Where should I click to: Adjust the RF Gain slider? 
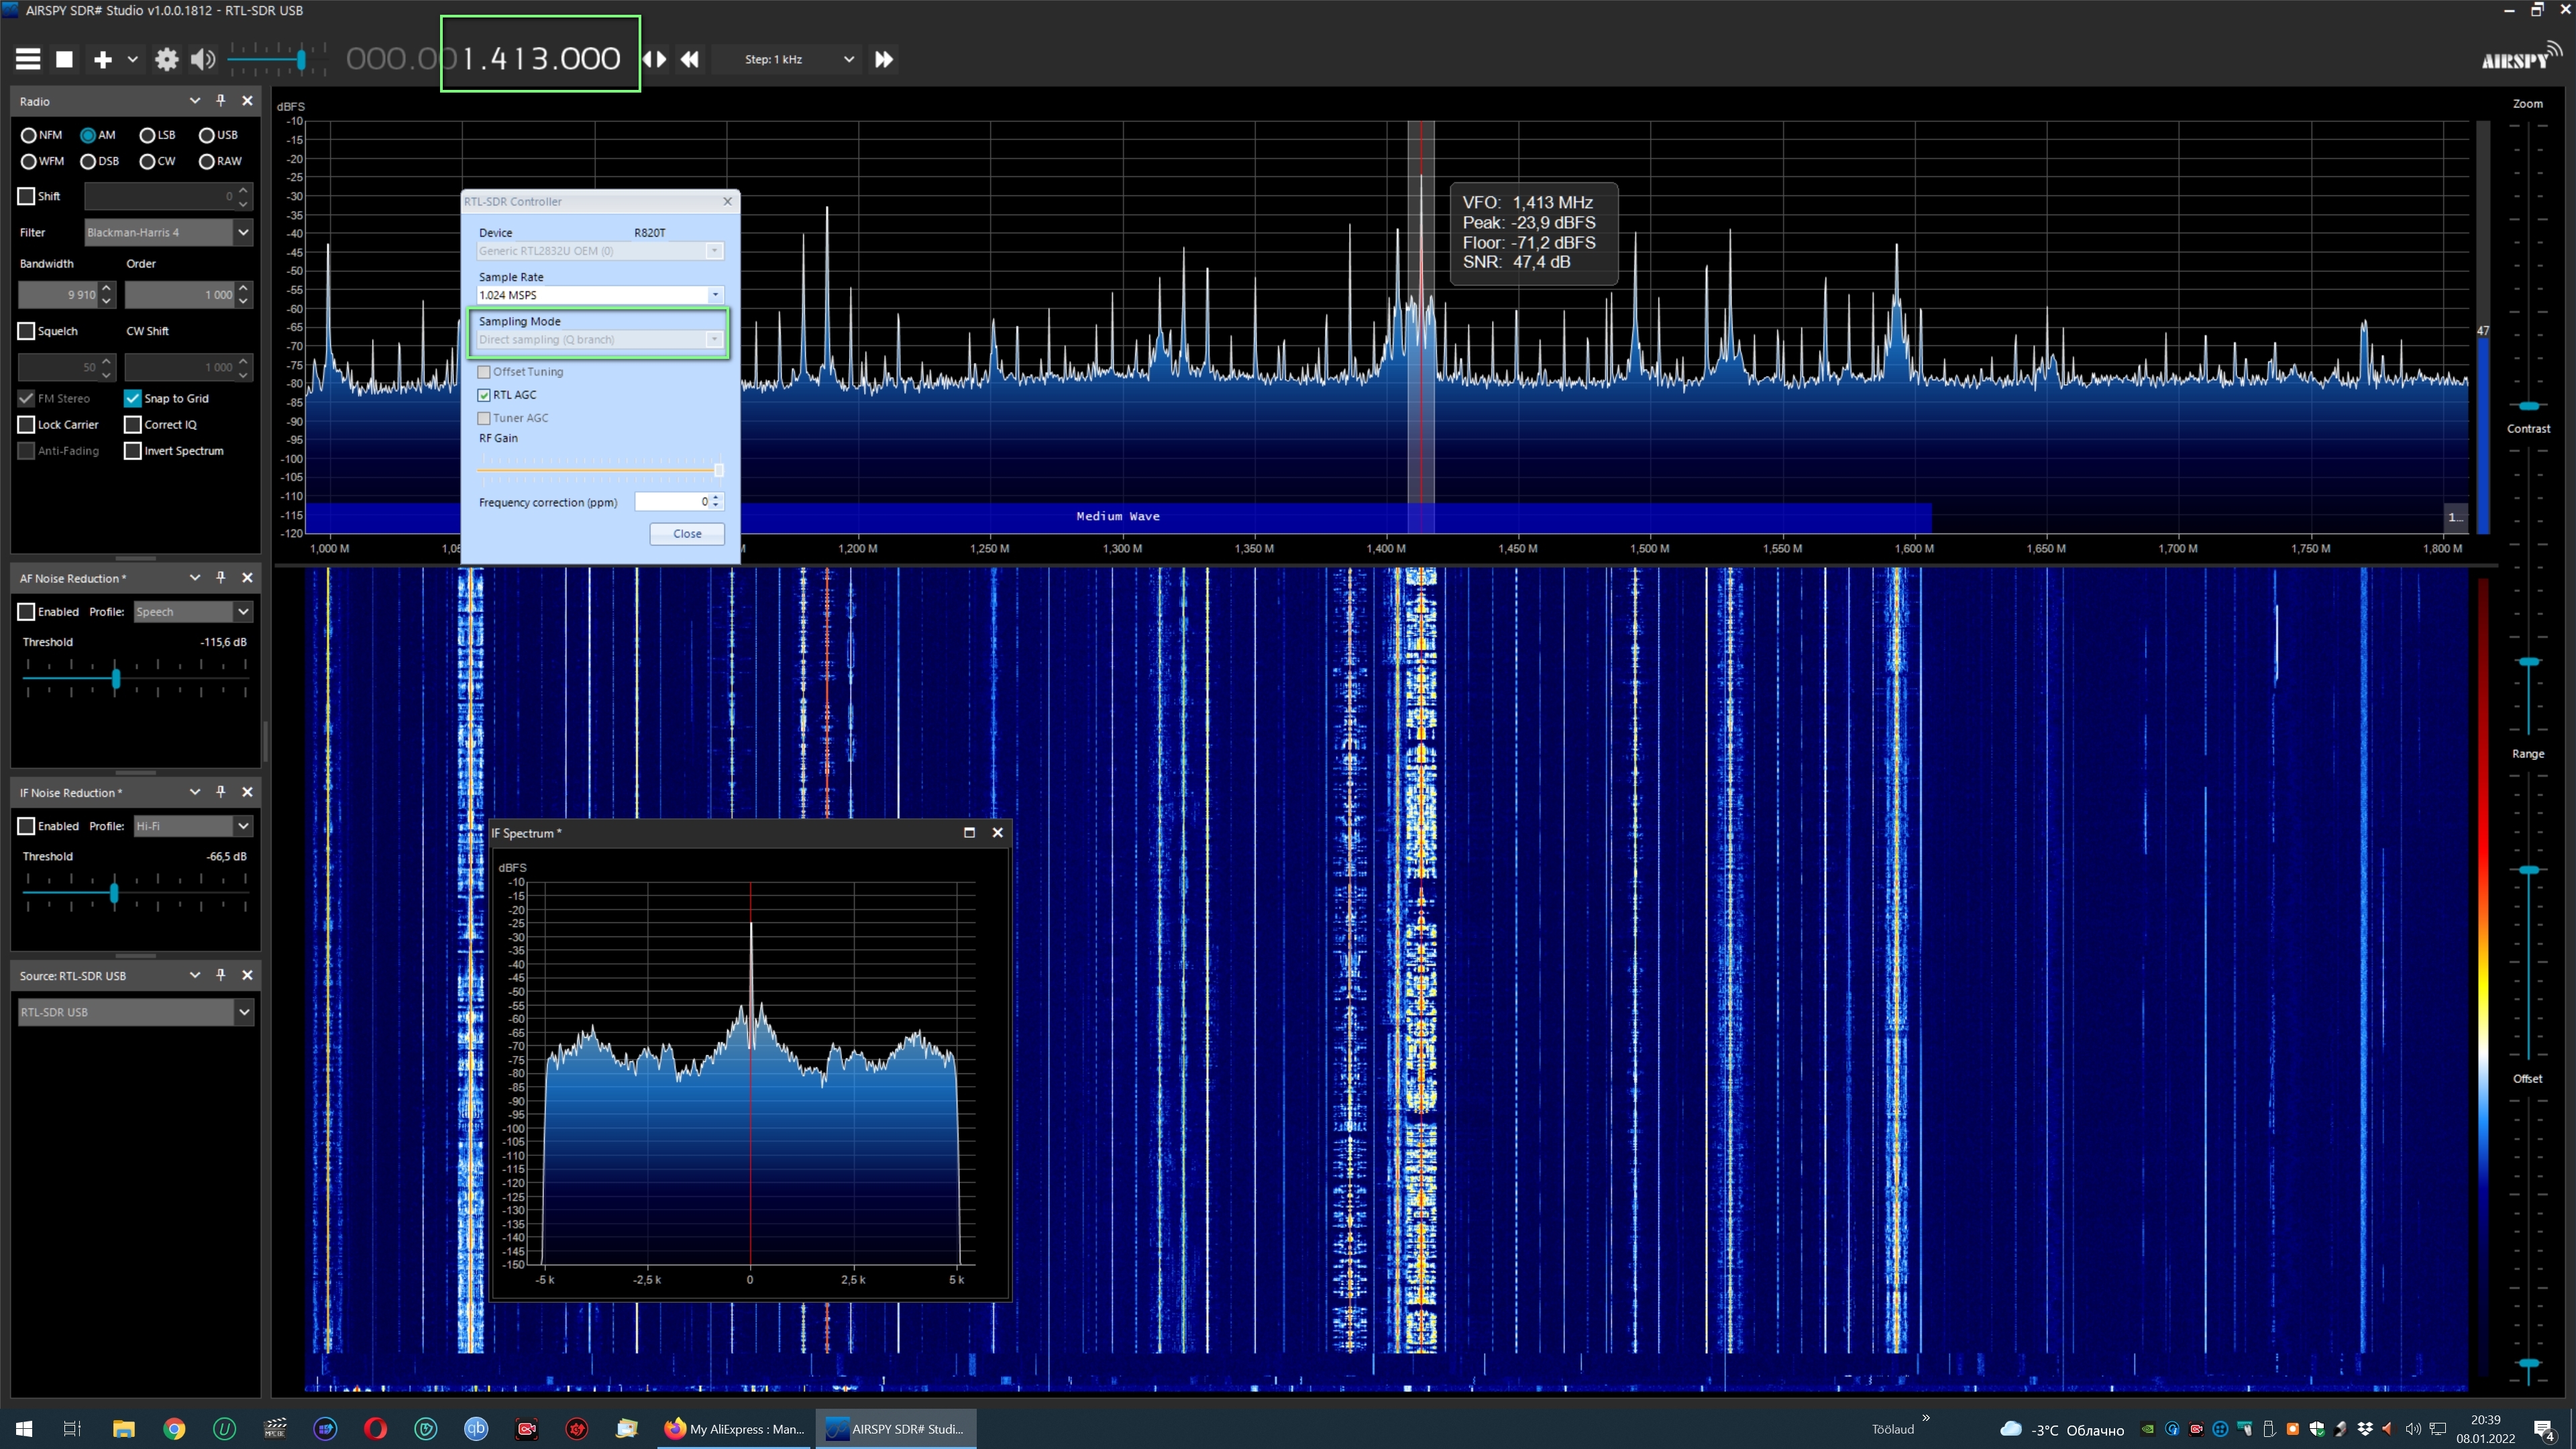pyautogui.click(x=718, y=470)
